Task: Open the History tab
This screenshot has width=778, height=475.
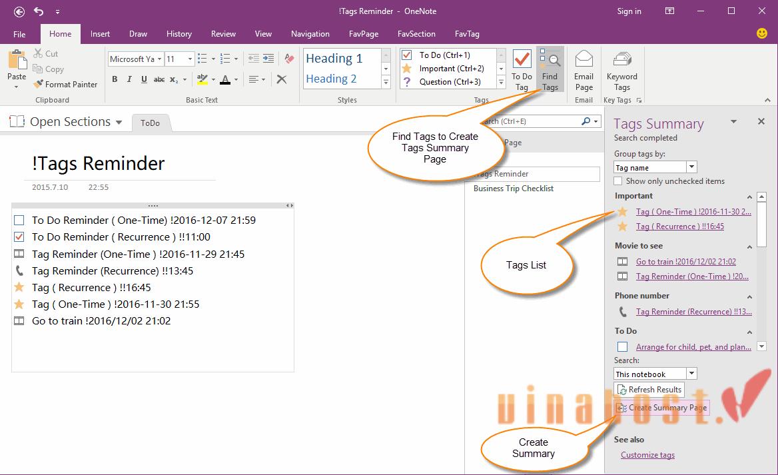Action: pyautogui.click(x=179, y=34)
